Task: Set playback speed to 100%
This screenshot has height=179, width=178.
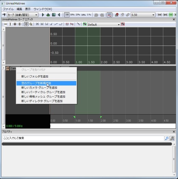Action: (x=67, y=15)
